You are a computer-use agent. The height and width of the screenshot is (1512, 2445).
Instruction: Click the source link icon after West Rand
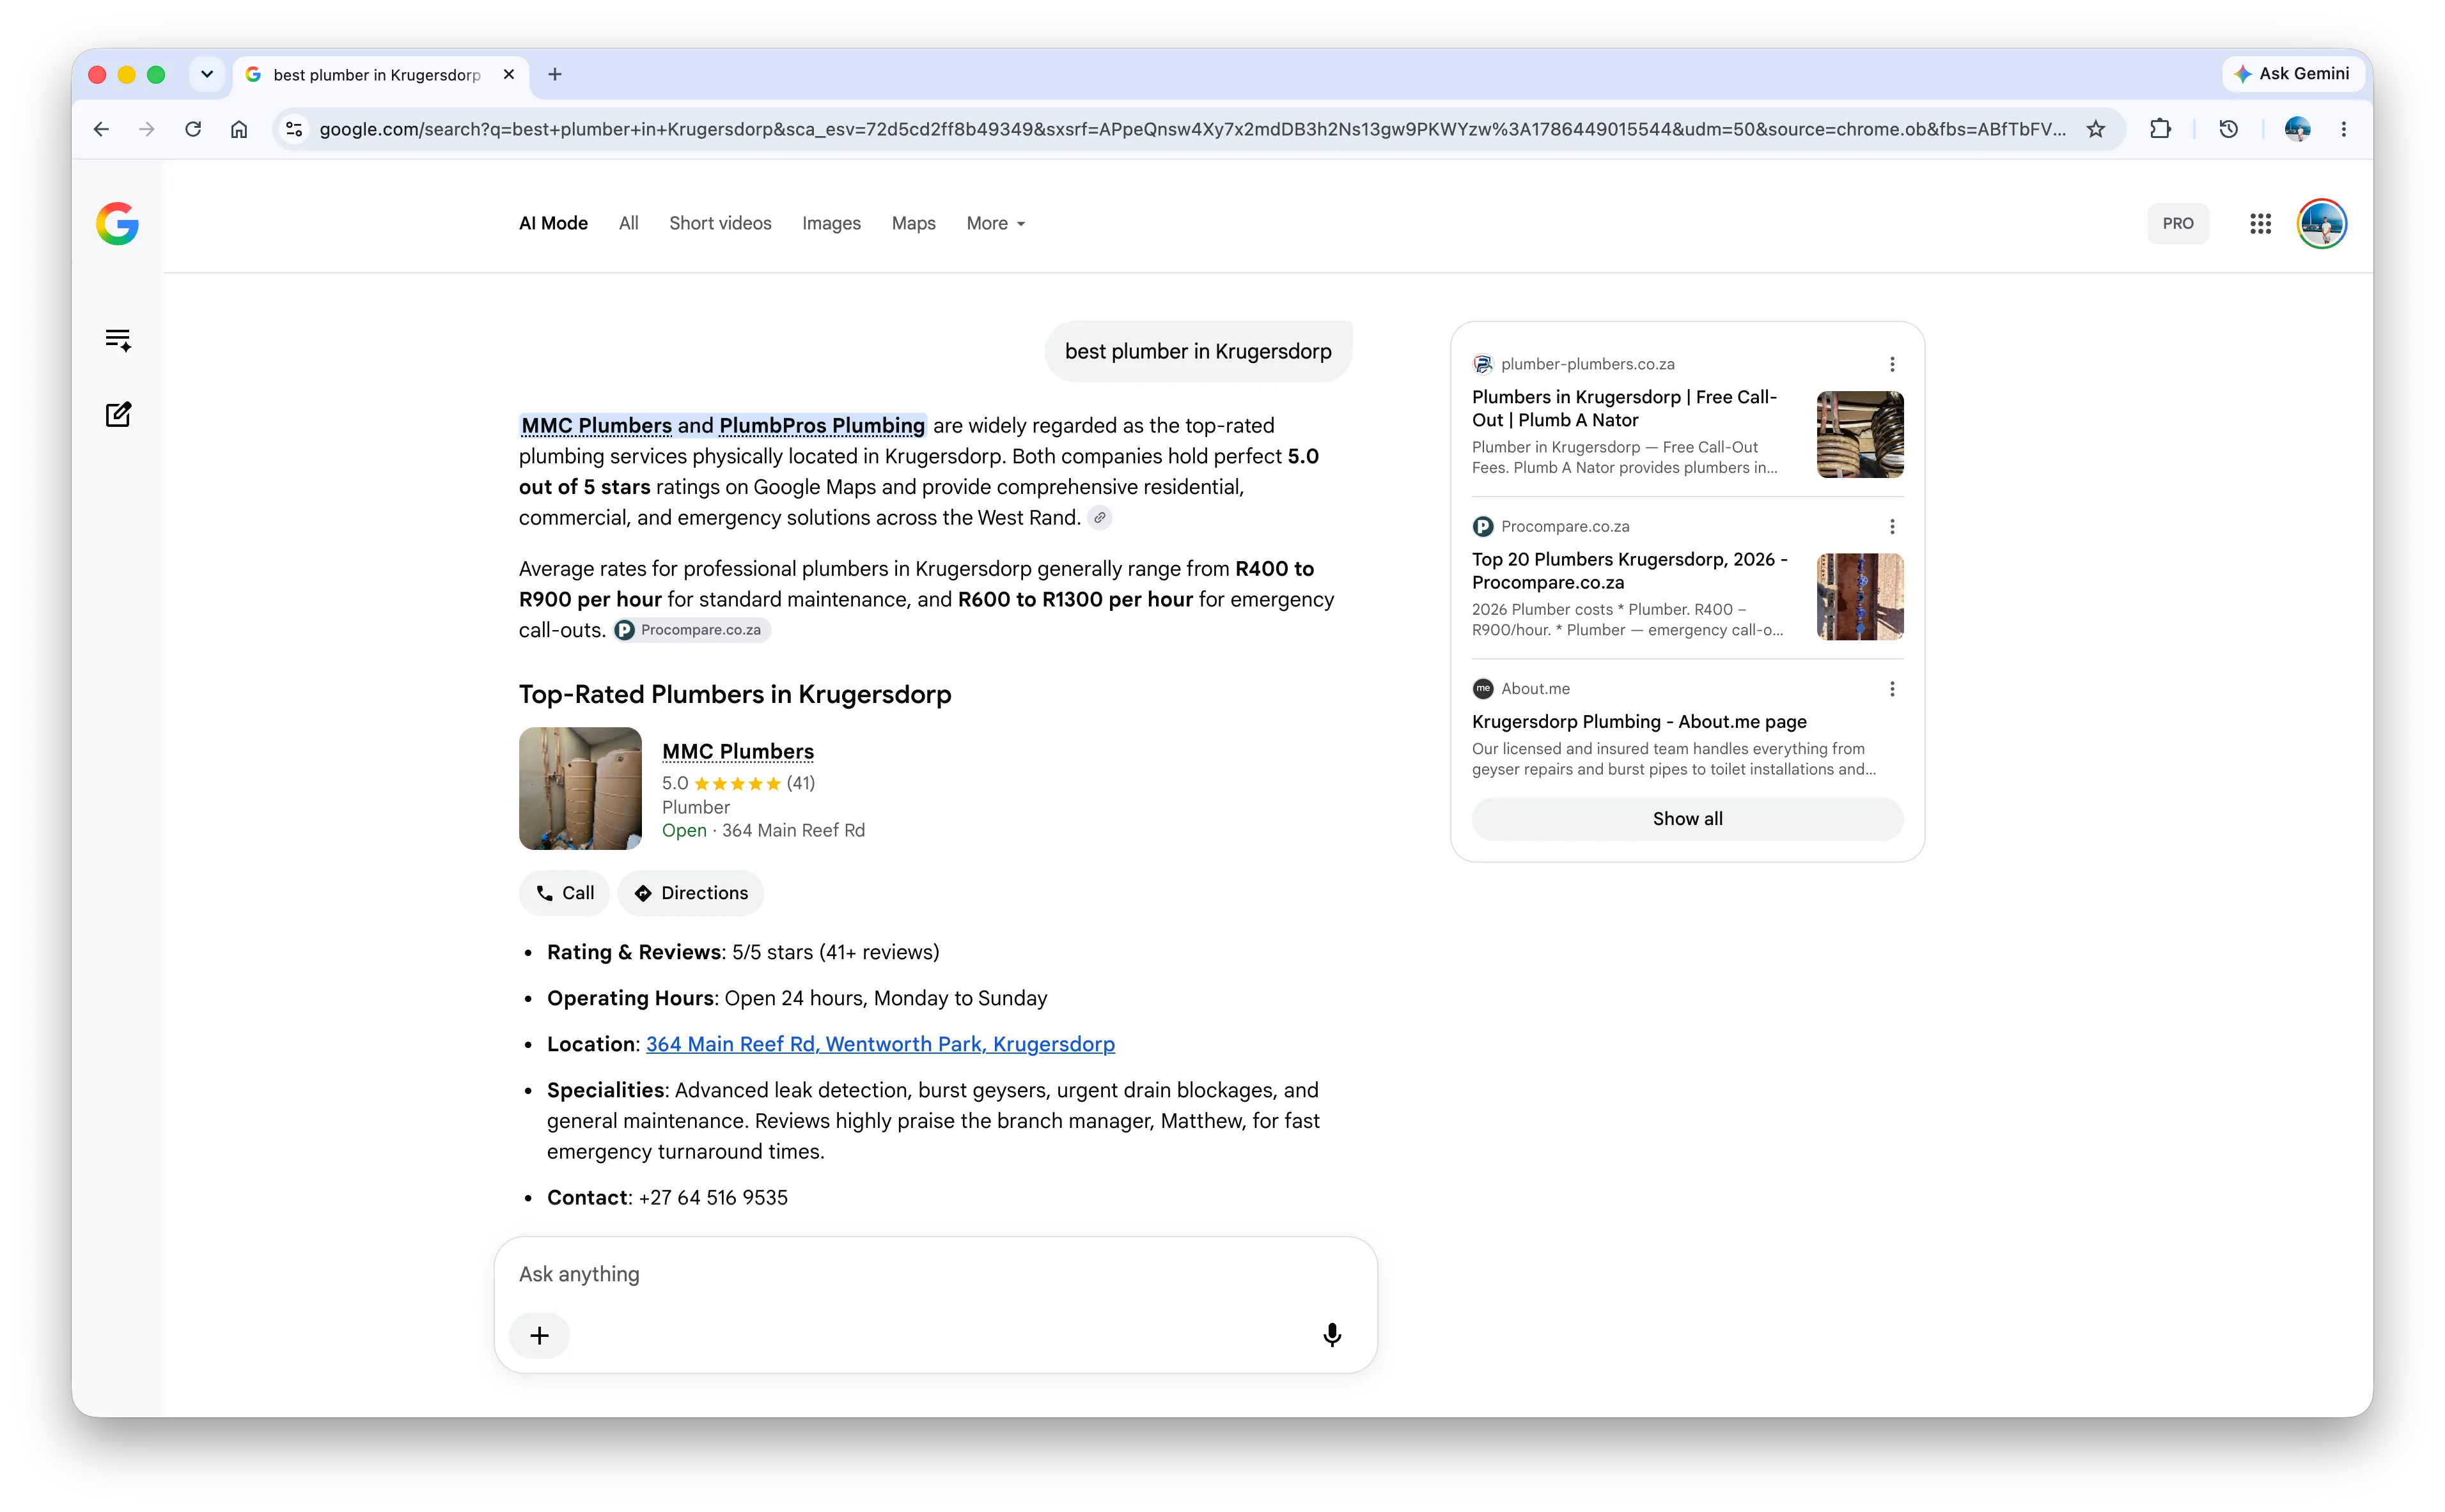pyautogui.click(x=1100, y=517)
